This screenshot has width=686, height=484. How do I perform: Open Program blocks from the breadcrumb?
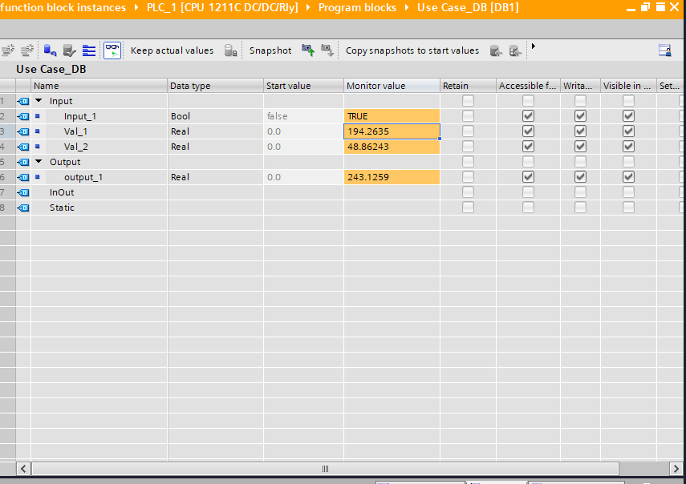(358, 7)
